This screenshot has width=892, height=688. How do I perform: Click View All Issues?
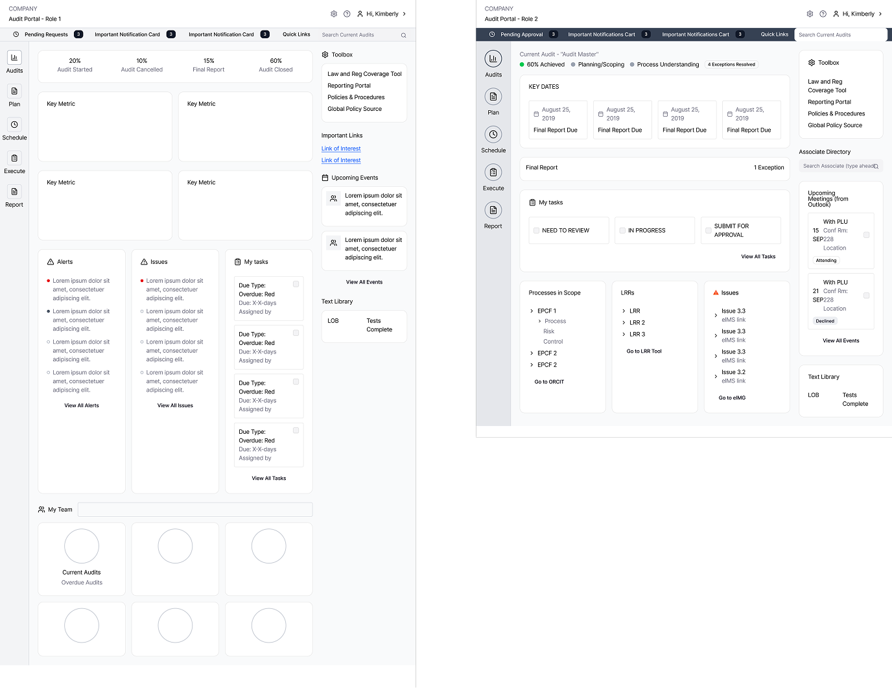(175, 406)
